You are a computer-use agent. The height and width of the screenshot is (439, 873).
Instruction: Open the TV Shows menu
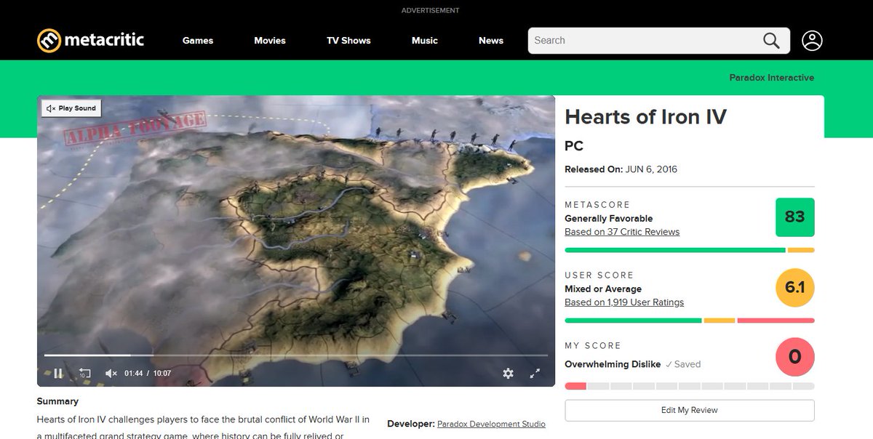pyautogui.click(x=348, y=41)
